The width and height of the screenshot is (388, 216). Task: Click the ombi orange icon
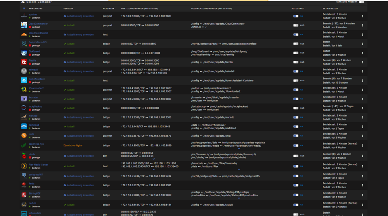coord(24,135)
